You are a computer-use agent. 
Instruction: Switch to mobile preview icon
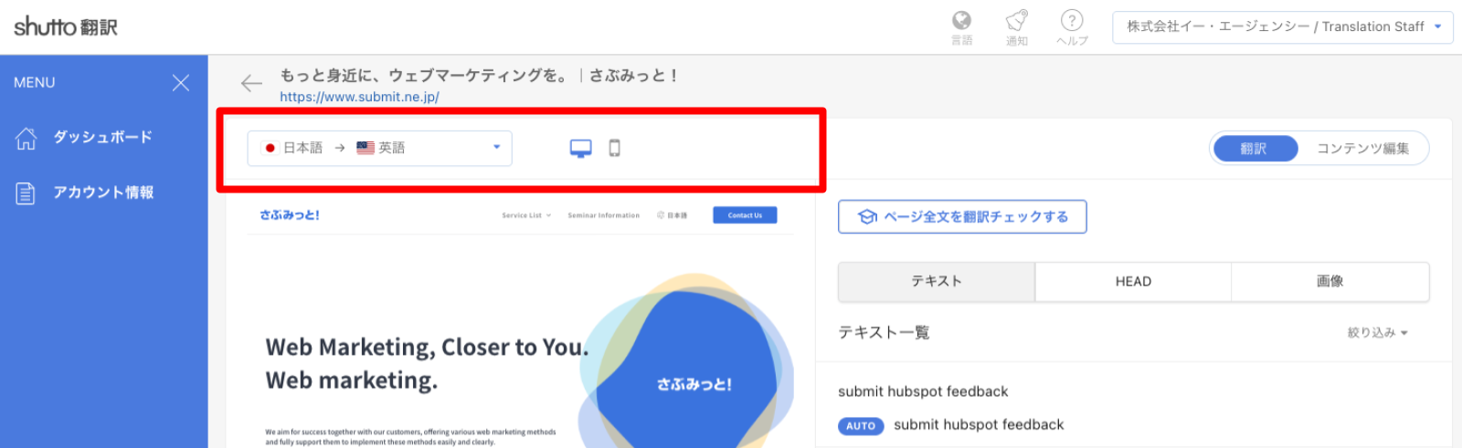pos(615,148)
